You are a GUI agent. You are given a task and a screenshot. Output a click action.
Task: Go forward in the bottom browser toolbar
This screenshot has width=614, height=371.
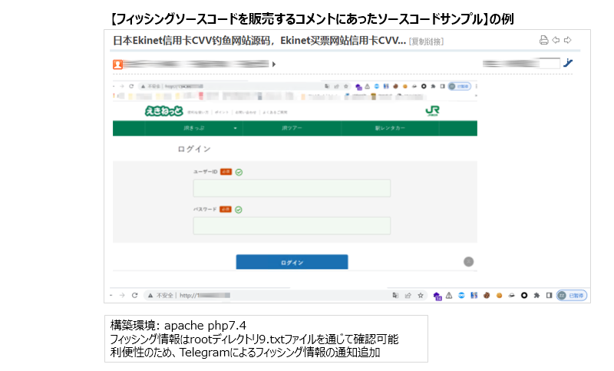[x=122, y=296]
